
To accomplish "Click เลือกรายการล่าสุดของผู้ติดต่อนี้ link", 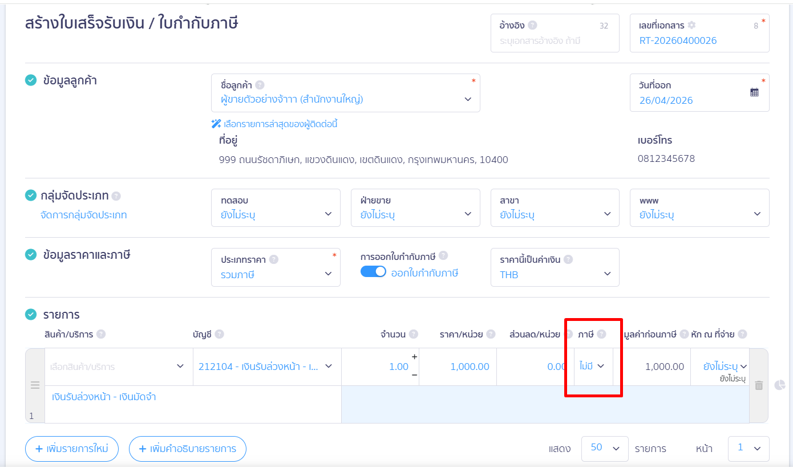I will tap(281, 124).
